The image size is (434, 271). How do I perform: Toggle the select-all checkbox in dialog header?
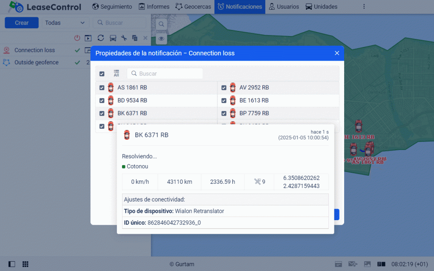[x=102, y=74]
